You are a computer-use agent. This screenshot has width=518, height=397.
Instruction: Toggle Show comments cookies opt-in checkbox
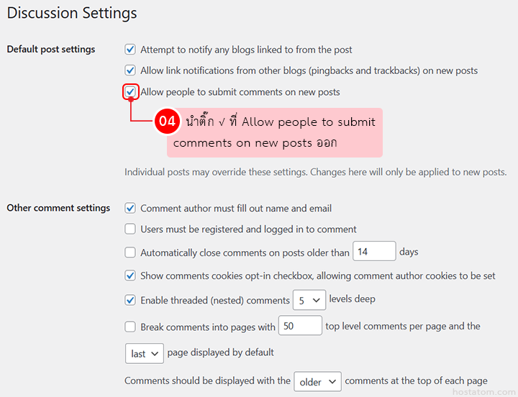(130, 275)
